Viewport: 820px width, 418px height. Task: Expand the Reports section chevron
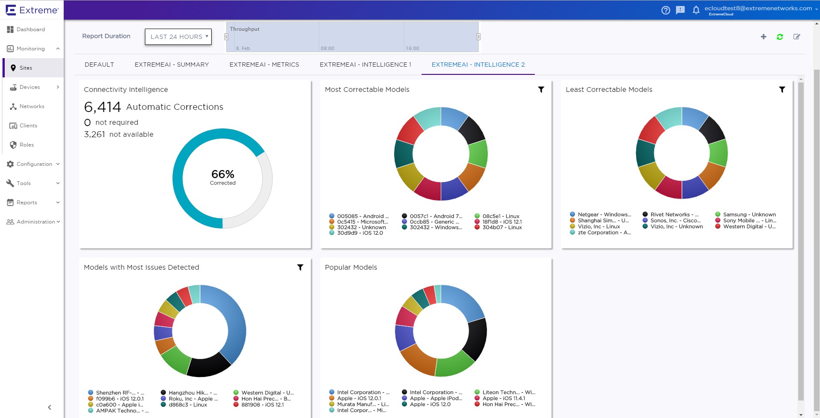coord(58,203)
